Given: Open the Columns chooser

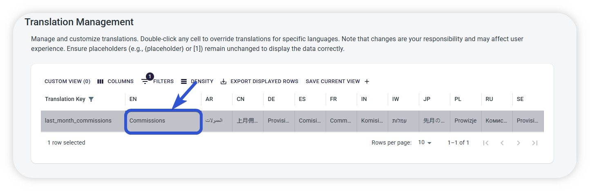Looking at the screenshot, I should tap(116, 81).
